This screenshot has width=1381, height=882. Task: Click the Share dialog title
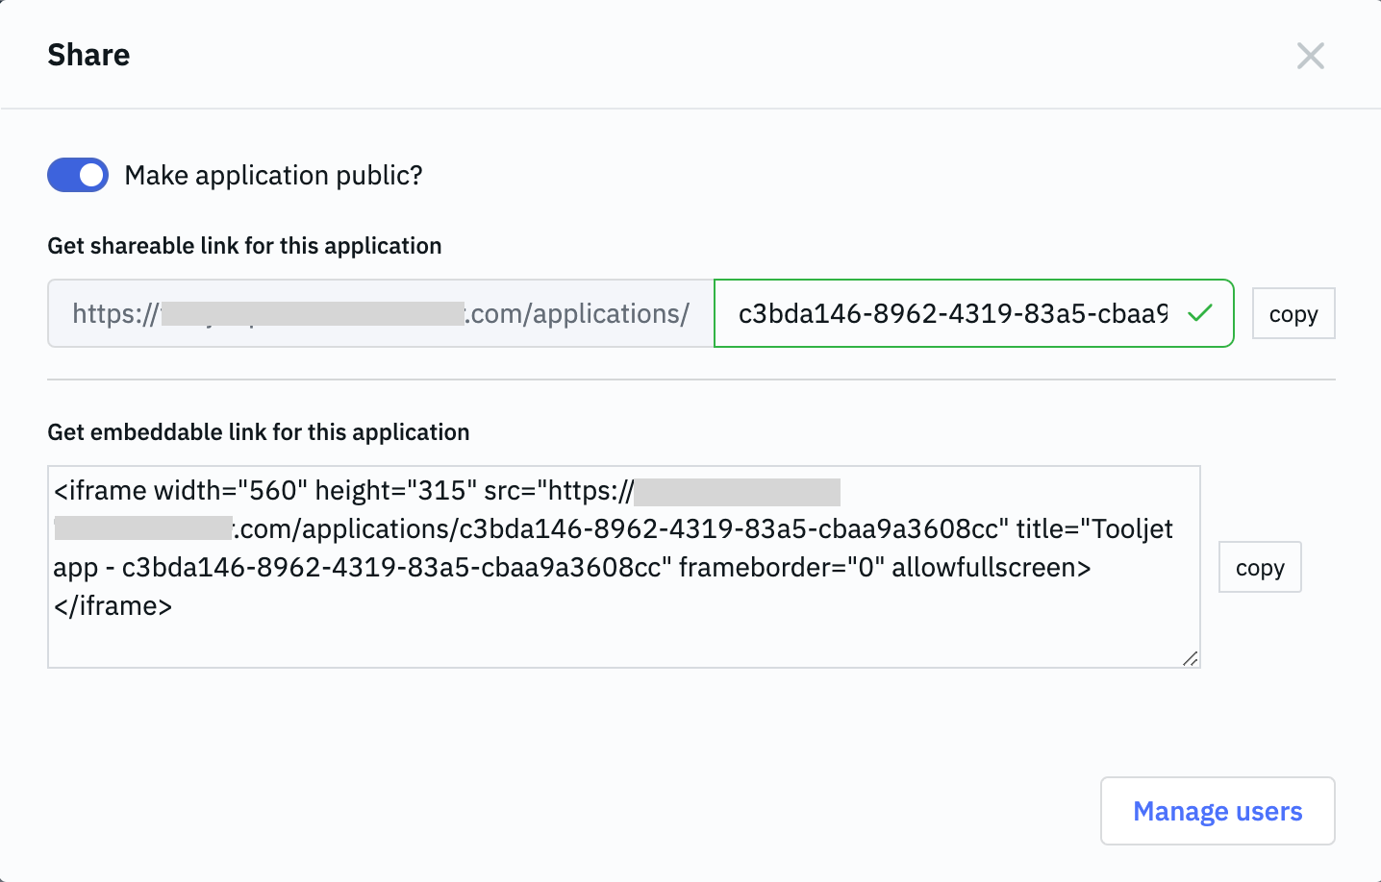(x=88, y=56)
